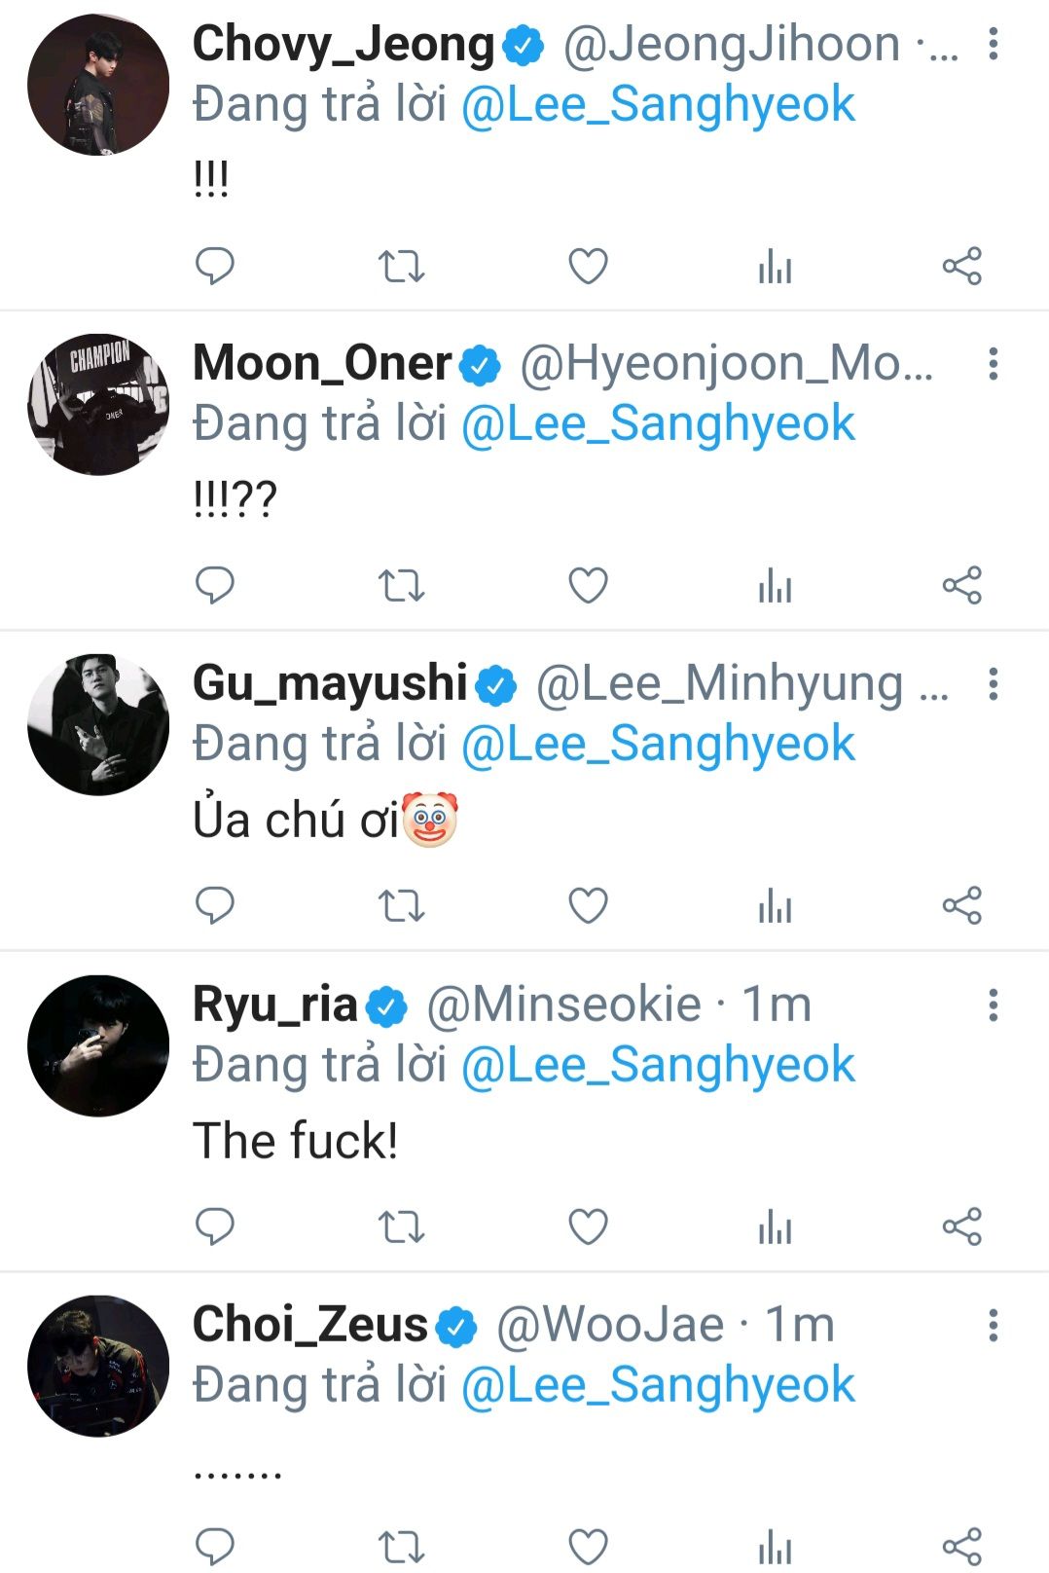Image resolution: width=1049 pixels, height=1573 pixels.
Task: Open @Lee_Sanghyeok mention under Gu_mayushi
Action: click(x=658, y=744)
